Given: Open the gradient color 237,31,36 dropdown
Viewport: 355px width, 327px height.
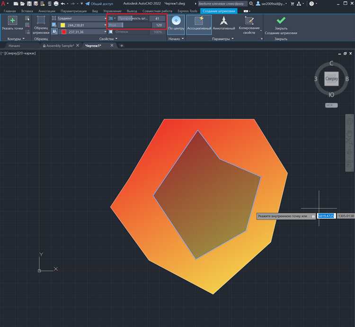Looking at the screenshot, I should [82, 32].
